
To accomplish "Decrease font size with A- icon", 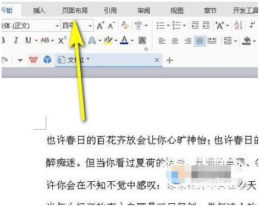I will [x=111, y=26].
